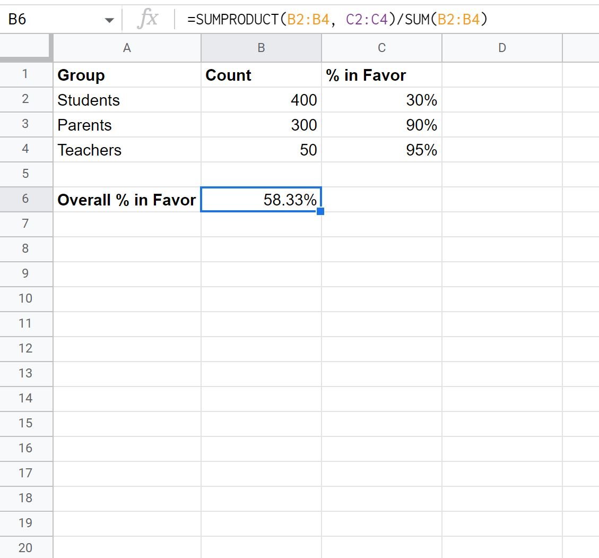599x558 pixels.
Task: Click the 'Count' header cell
Action: tap(261, 74)
